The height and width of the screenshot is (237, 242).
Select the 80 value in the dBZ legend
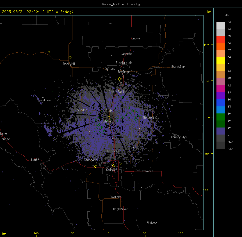229,22
